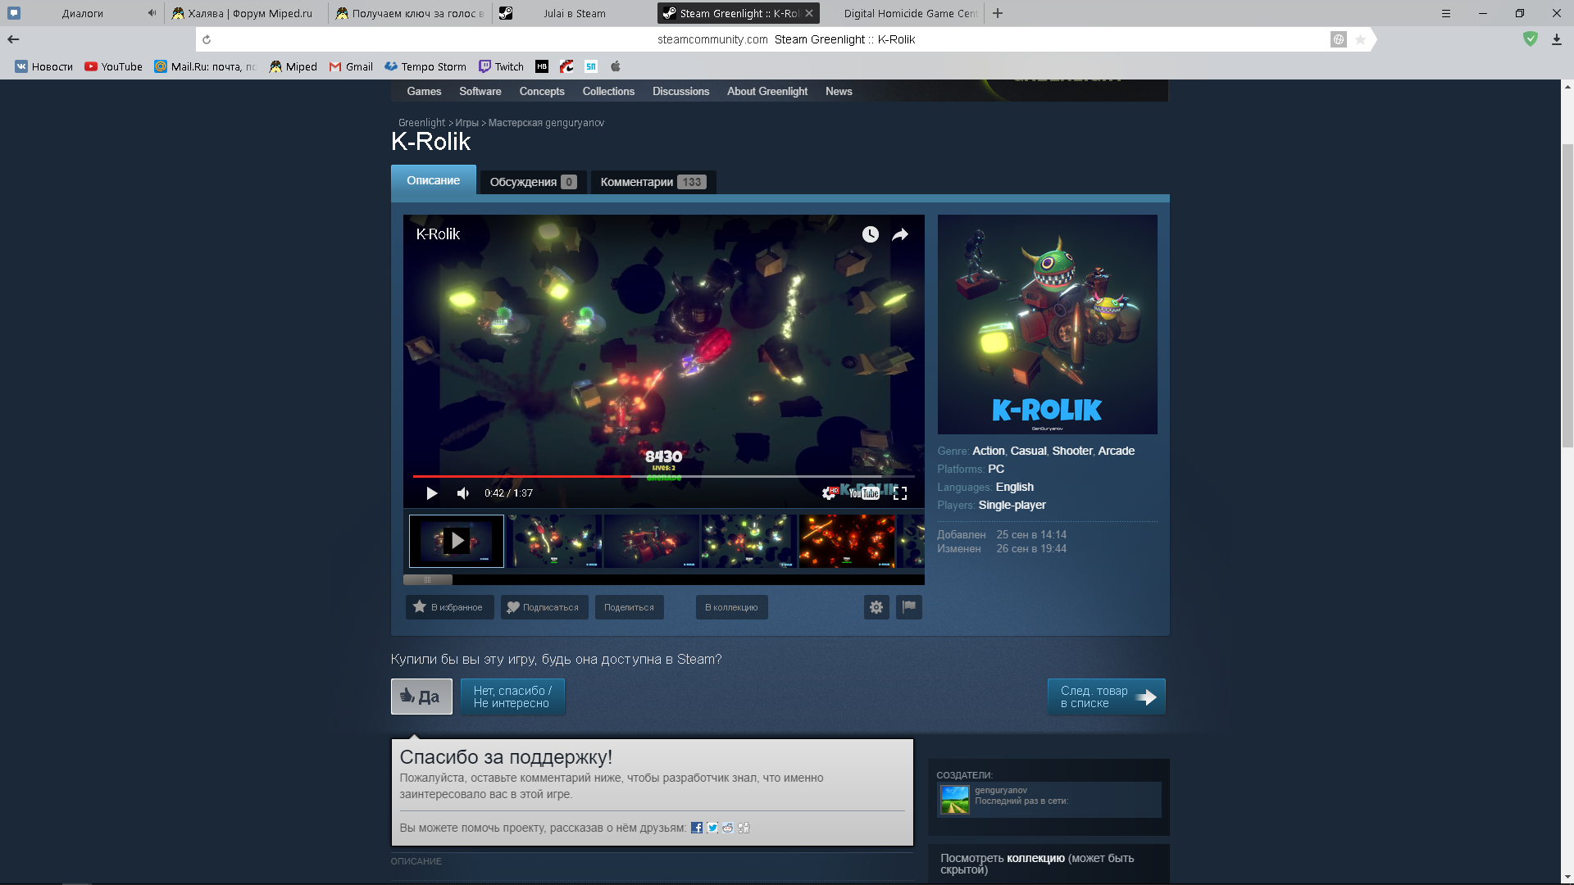This screenshot has width=1574, height=885.
Task: Enter fullscreen video mode
Action: [x=900, y=493]
